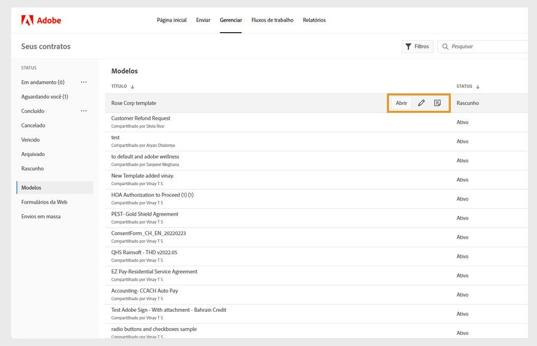This screenshot has height=346, width=537.
Task: Open the three-dot menu next to Em andamento
Action: coord(84,82)
